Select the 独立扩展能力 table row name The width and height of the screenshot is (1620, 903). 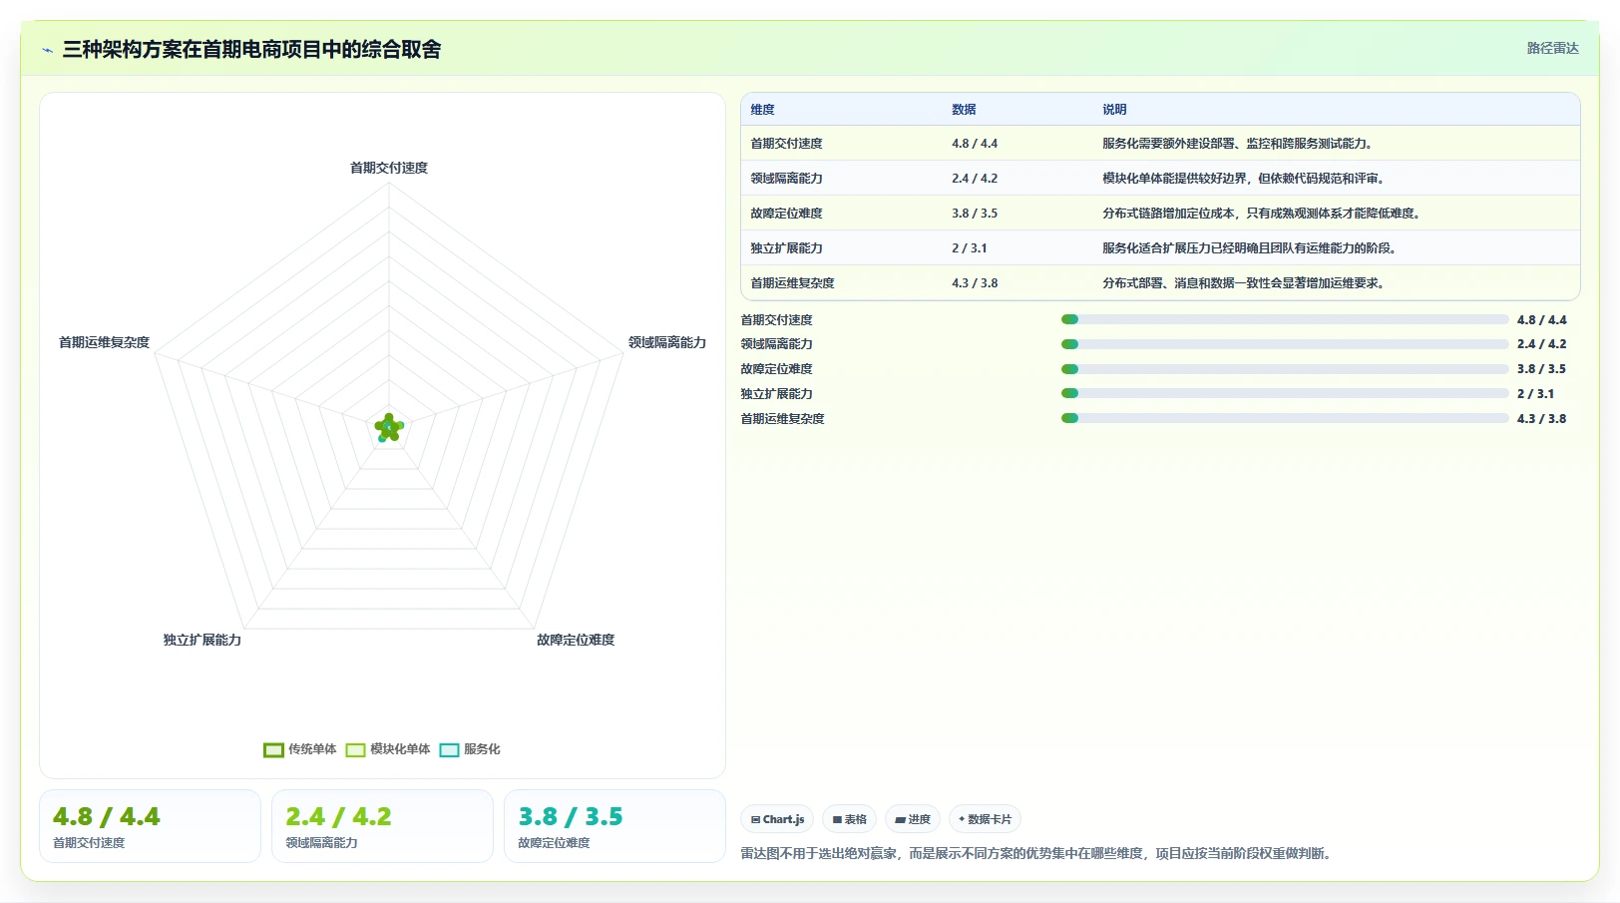coord(786,248)
